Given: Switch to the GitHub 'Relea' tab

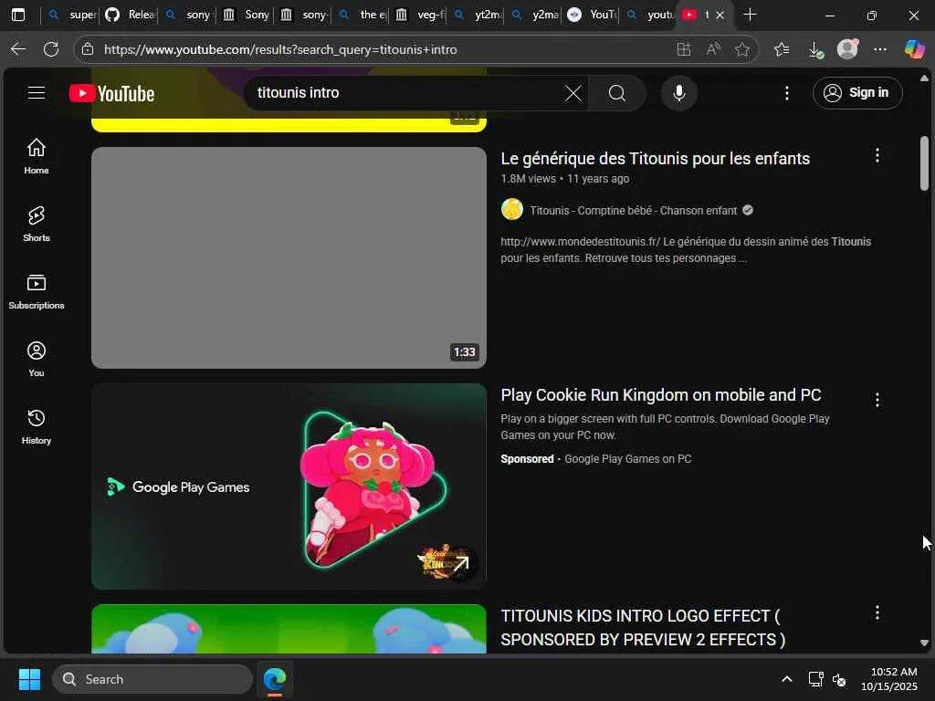Looking at the screenshot, I should (x=129, y=15).
